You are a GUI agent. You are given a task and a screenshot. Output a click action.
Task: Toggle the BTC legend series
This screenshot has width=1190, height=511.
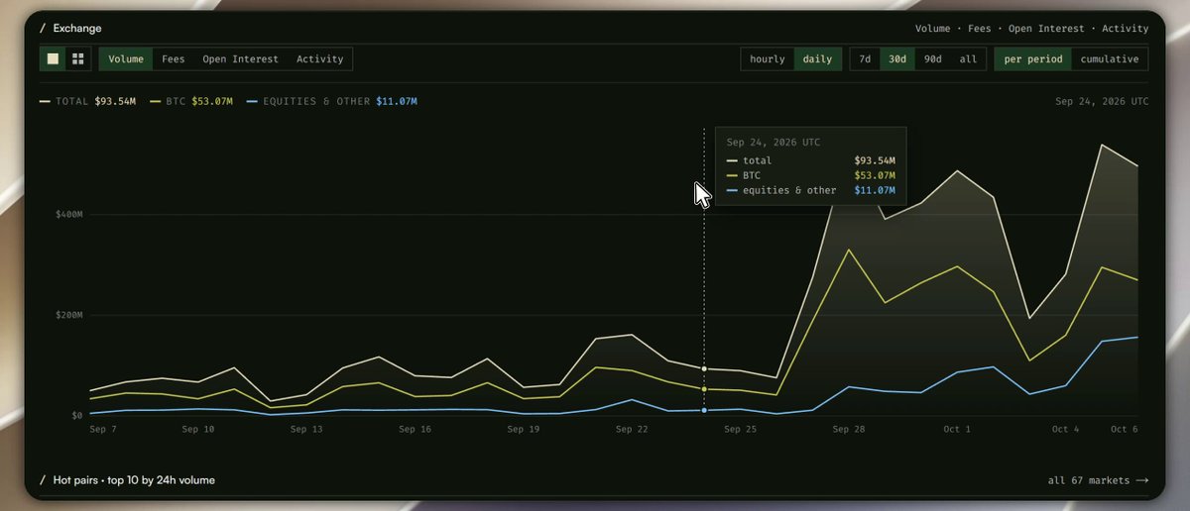pyautogui.click(x=191, y=101)
